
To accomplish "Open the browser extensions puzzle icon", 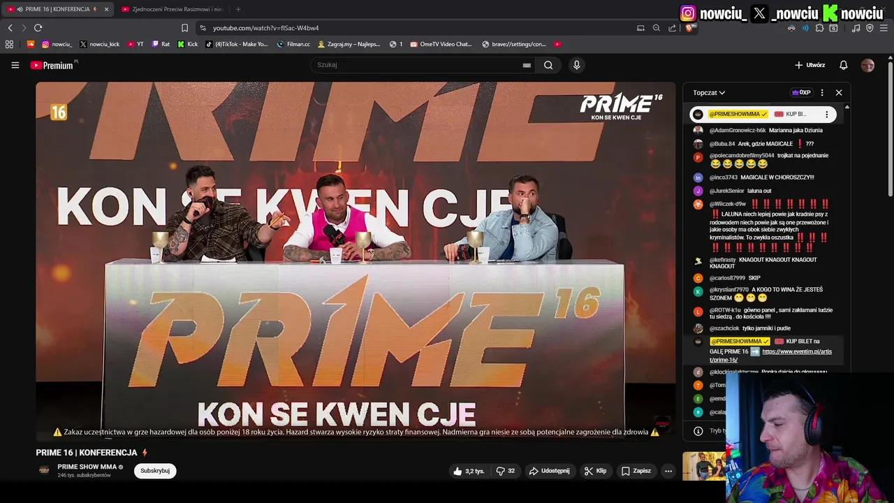I will point(819,28).
